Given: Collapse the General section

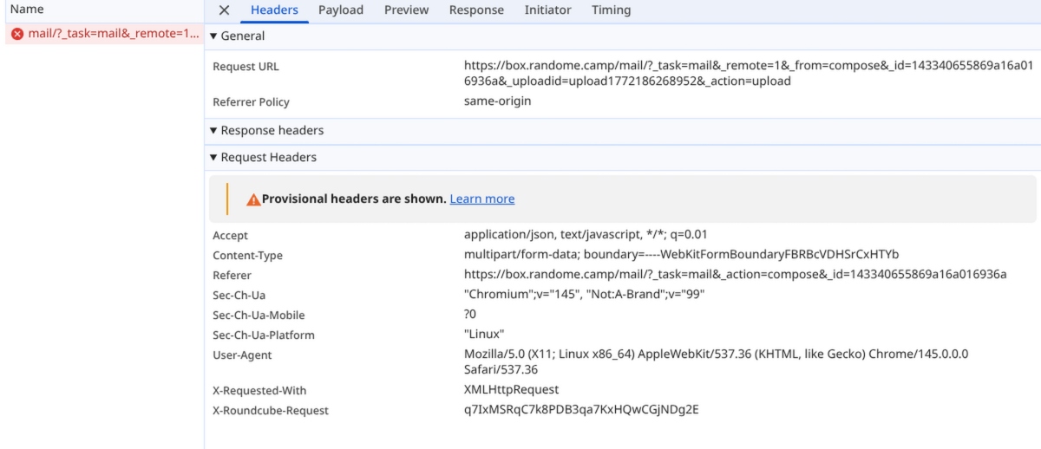Looking at the screenshot, I should [x=238, y=36].
